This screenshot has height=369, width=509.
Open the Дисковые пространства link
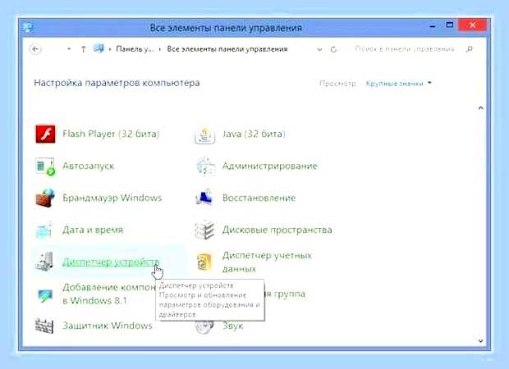[277, 230]
